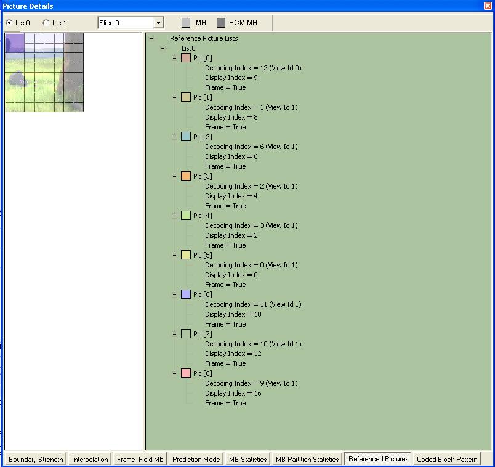Open the MB Partition Statistics tab
The image size is (495, 467).
[307, 459]
